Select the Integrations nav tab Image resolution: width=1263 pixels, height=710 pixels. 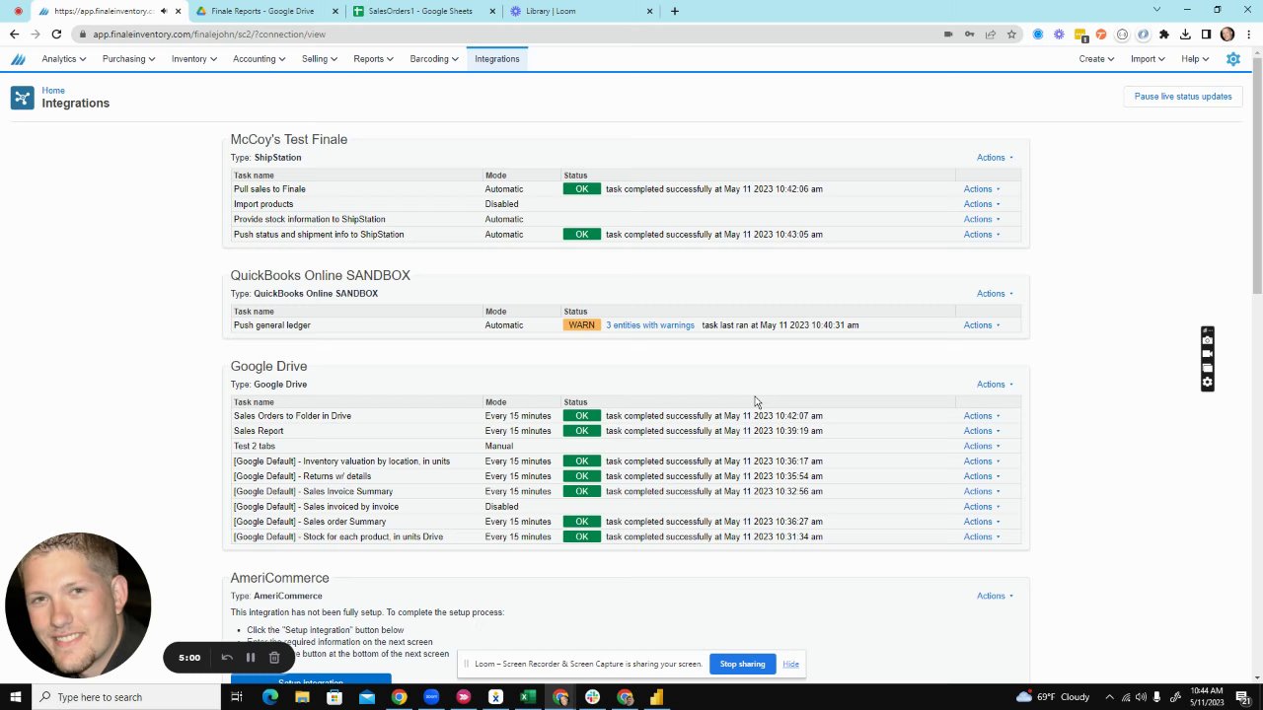pyautogui.click(x=496, y=59)
